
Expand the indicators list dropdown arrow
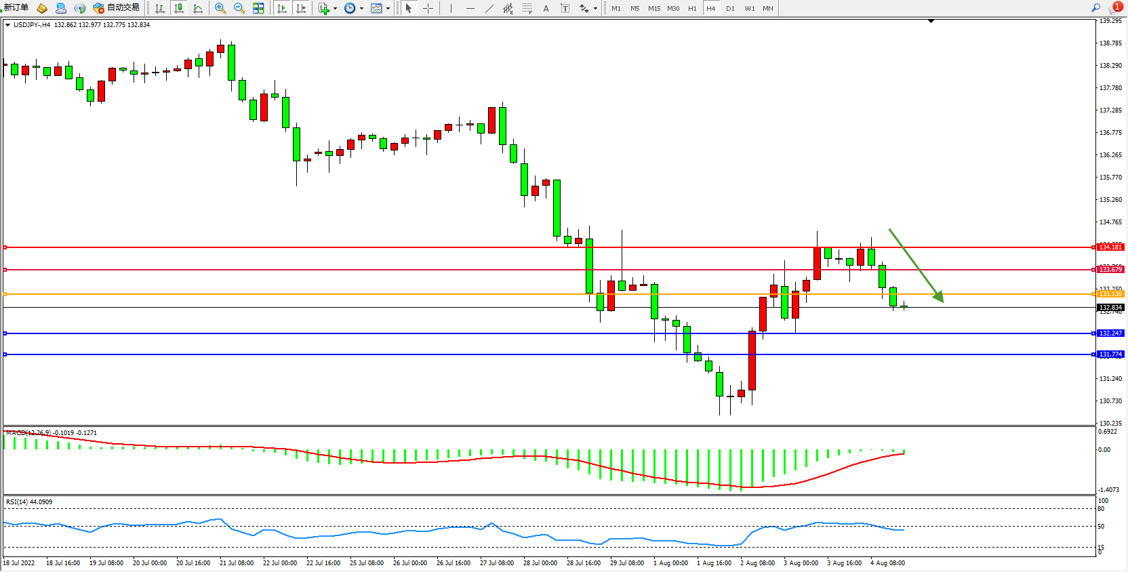335,9
